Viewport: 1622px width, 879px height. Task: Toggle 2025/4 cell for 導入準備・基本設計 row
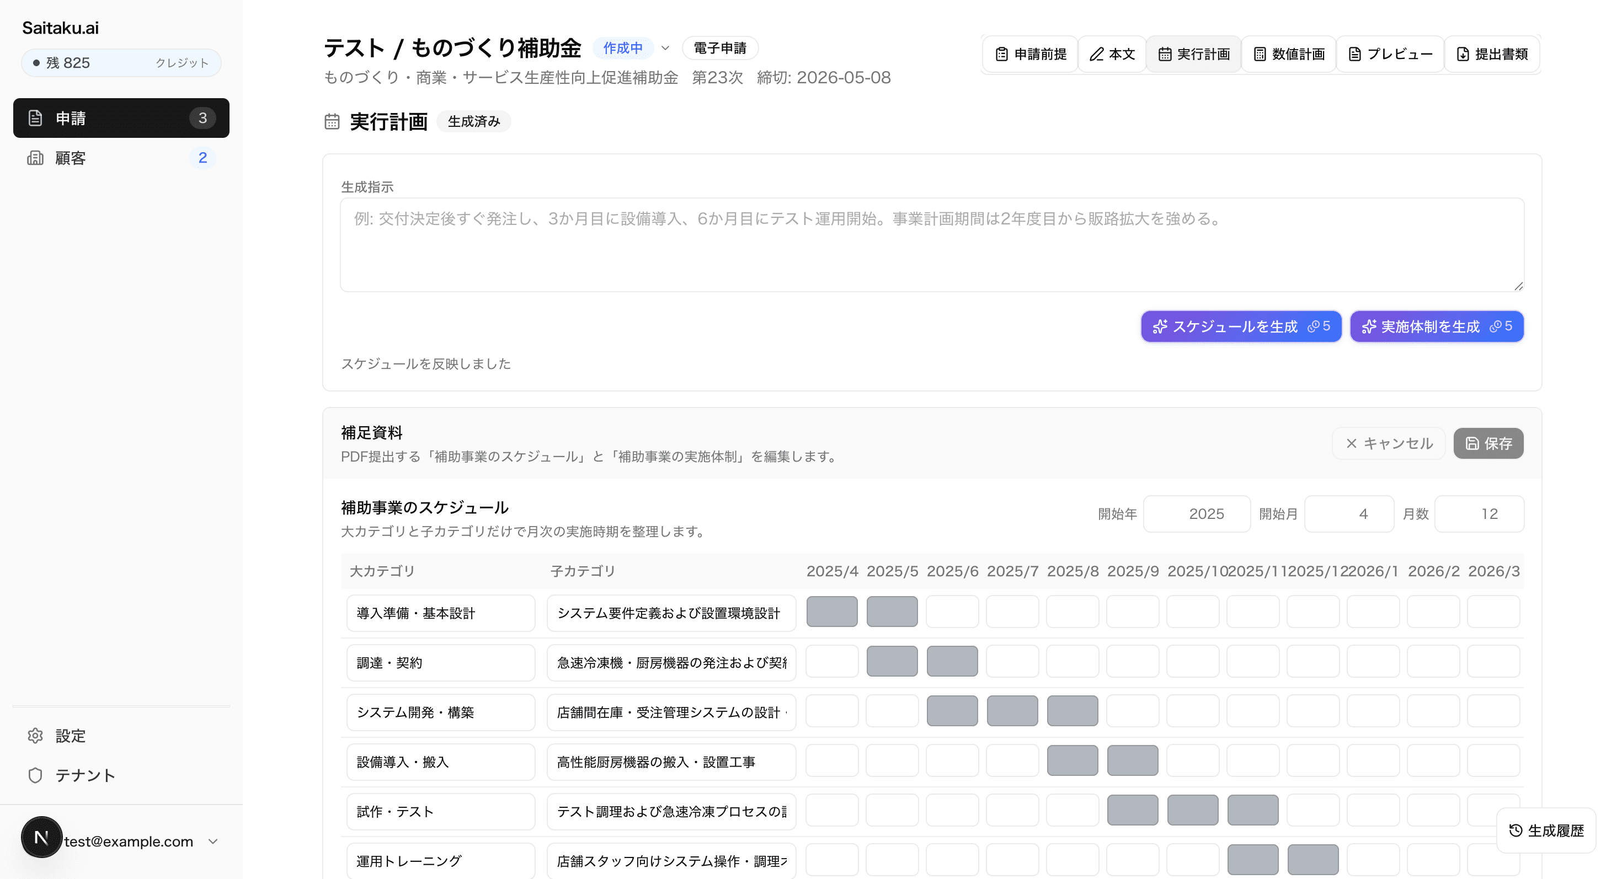coord(832,612)
